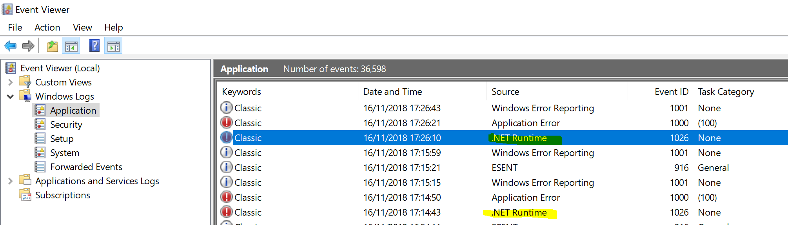Toggle the Show/Hide Action Pane icon
This screenshot has width=788, height=225.
coord(114,46)
